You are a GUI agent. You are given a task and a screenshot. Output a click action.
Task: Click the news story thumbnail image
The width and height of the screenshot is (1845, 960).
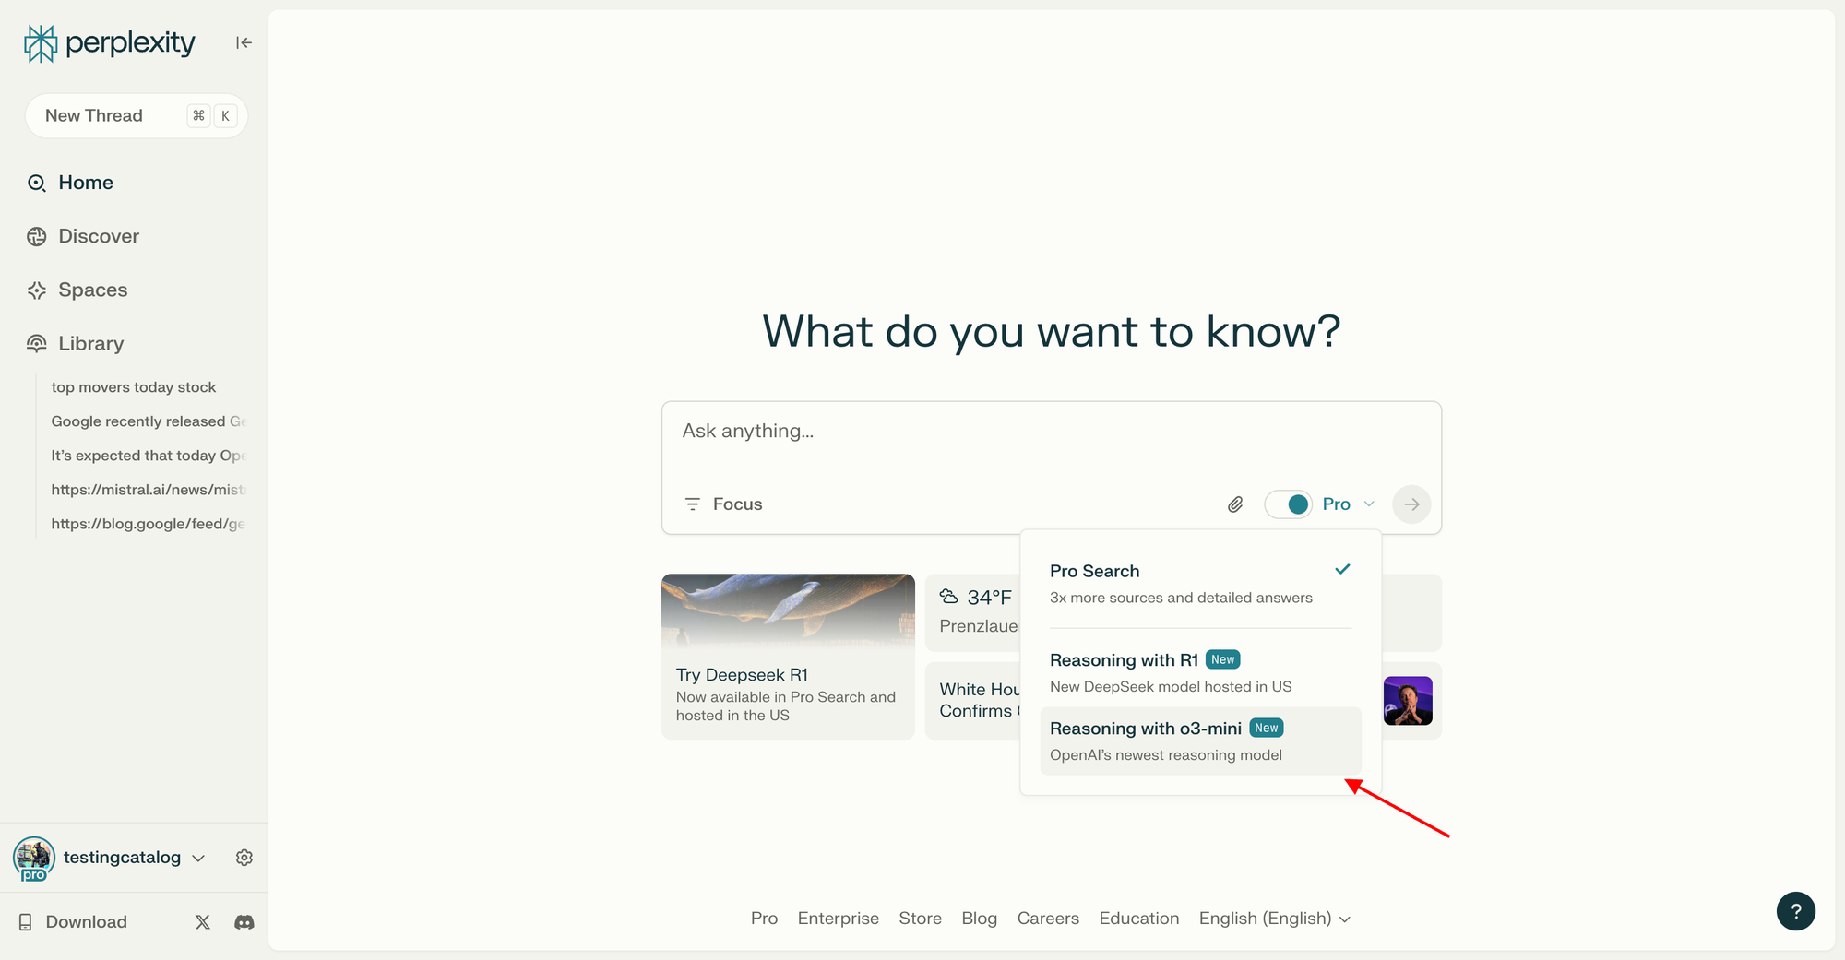point(1408,701)
